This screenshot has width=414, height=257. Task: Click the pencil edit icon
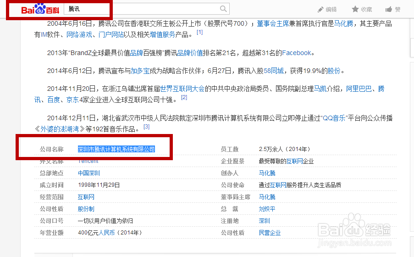click(x=320, y=10)
